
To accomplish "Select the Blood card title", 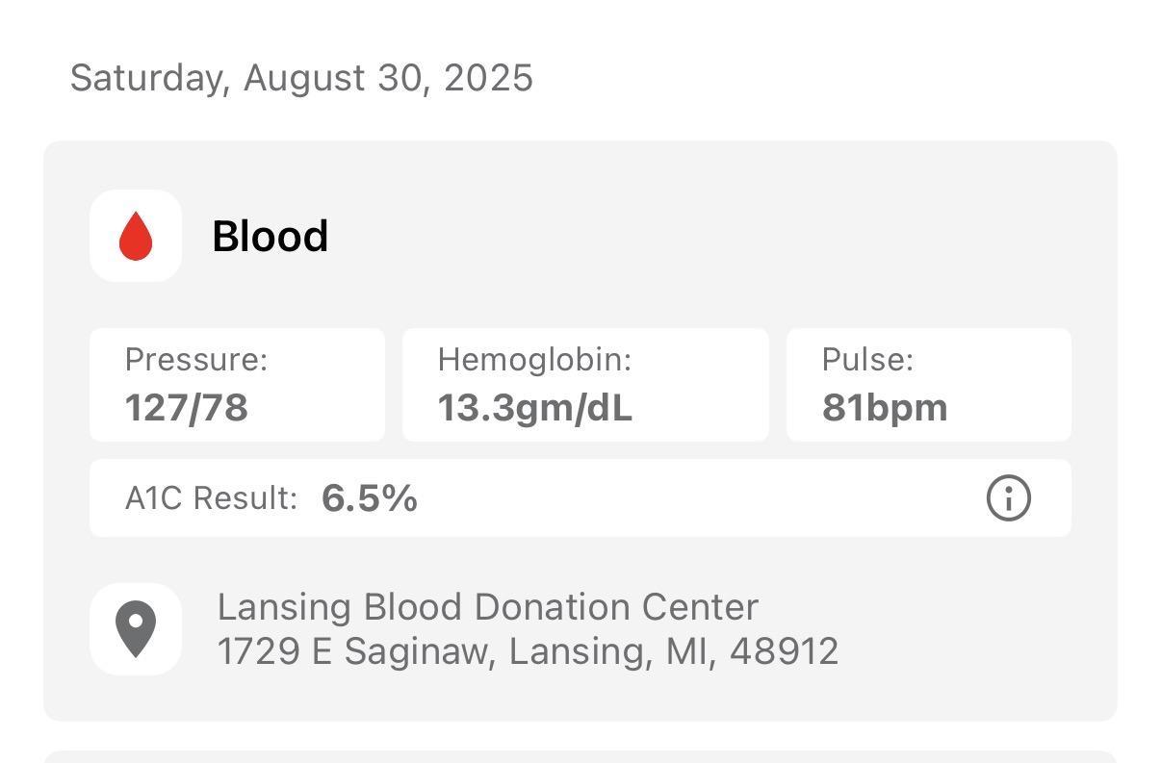I will click(x=270, y=236).
